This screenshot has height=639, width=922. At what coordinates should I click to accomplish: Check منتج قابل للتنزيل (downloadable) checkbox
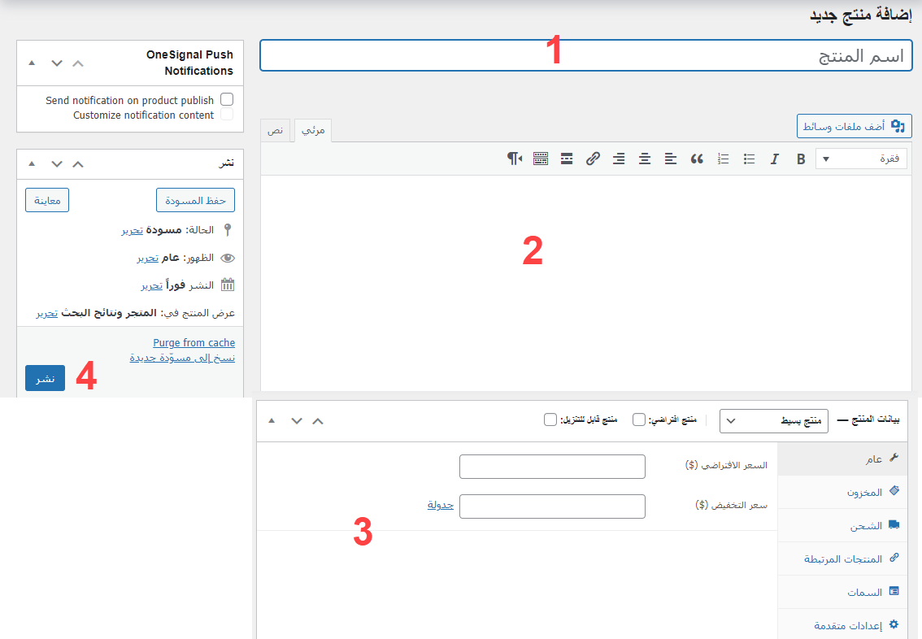(550, 419)
